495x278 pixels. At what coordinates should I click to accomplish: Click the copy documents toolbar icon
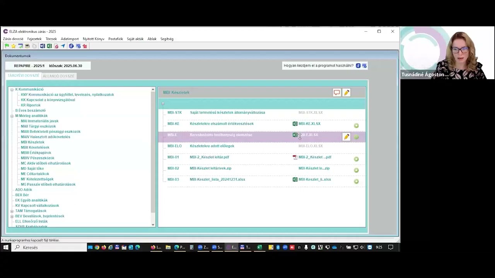[x=34, y=46]
